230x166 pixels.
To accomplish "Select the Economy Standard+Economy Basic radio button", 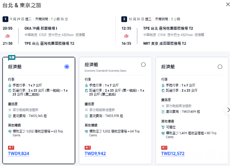I will pos(143,65).
